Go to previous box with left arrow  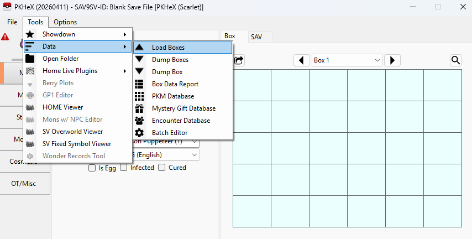point(301,60)
